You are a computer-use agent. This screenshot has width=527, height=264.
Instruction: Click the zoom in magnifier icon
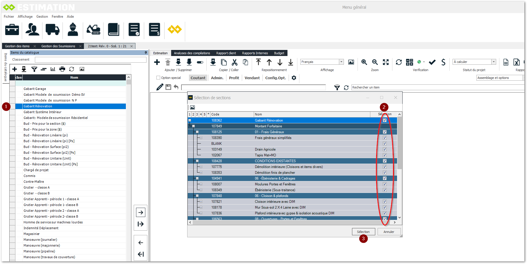point(364,62)
